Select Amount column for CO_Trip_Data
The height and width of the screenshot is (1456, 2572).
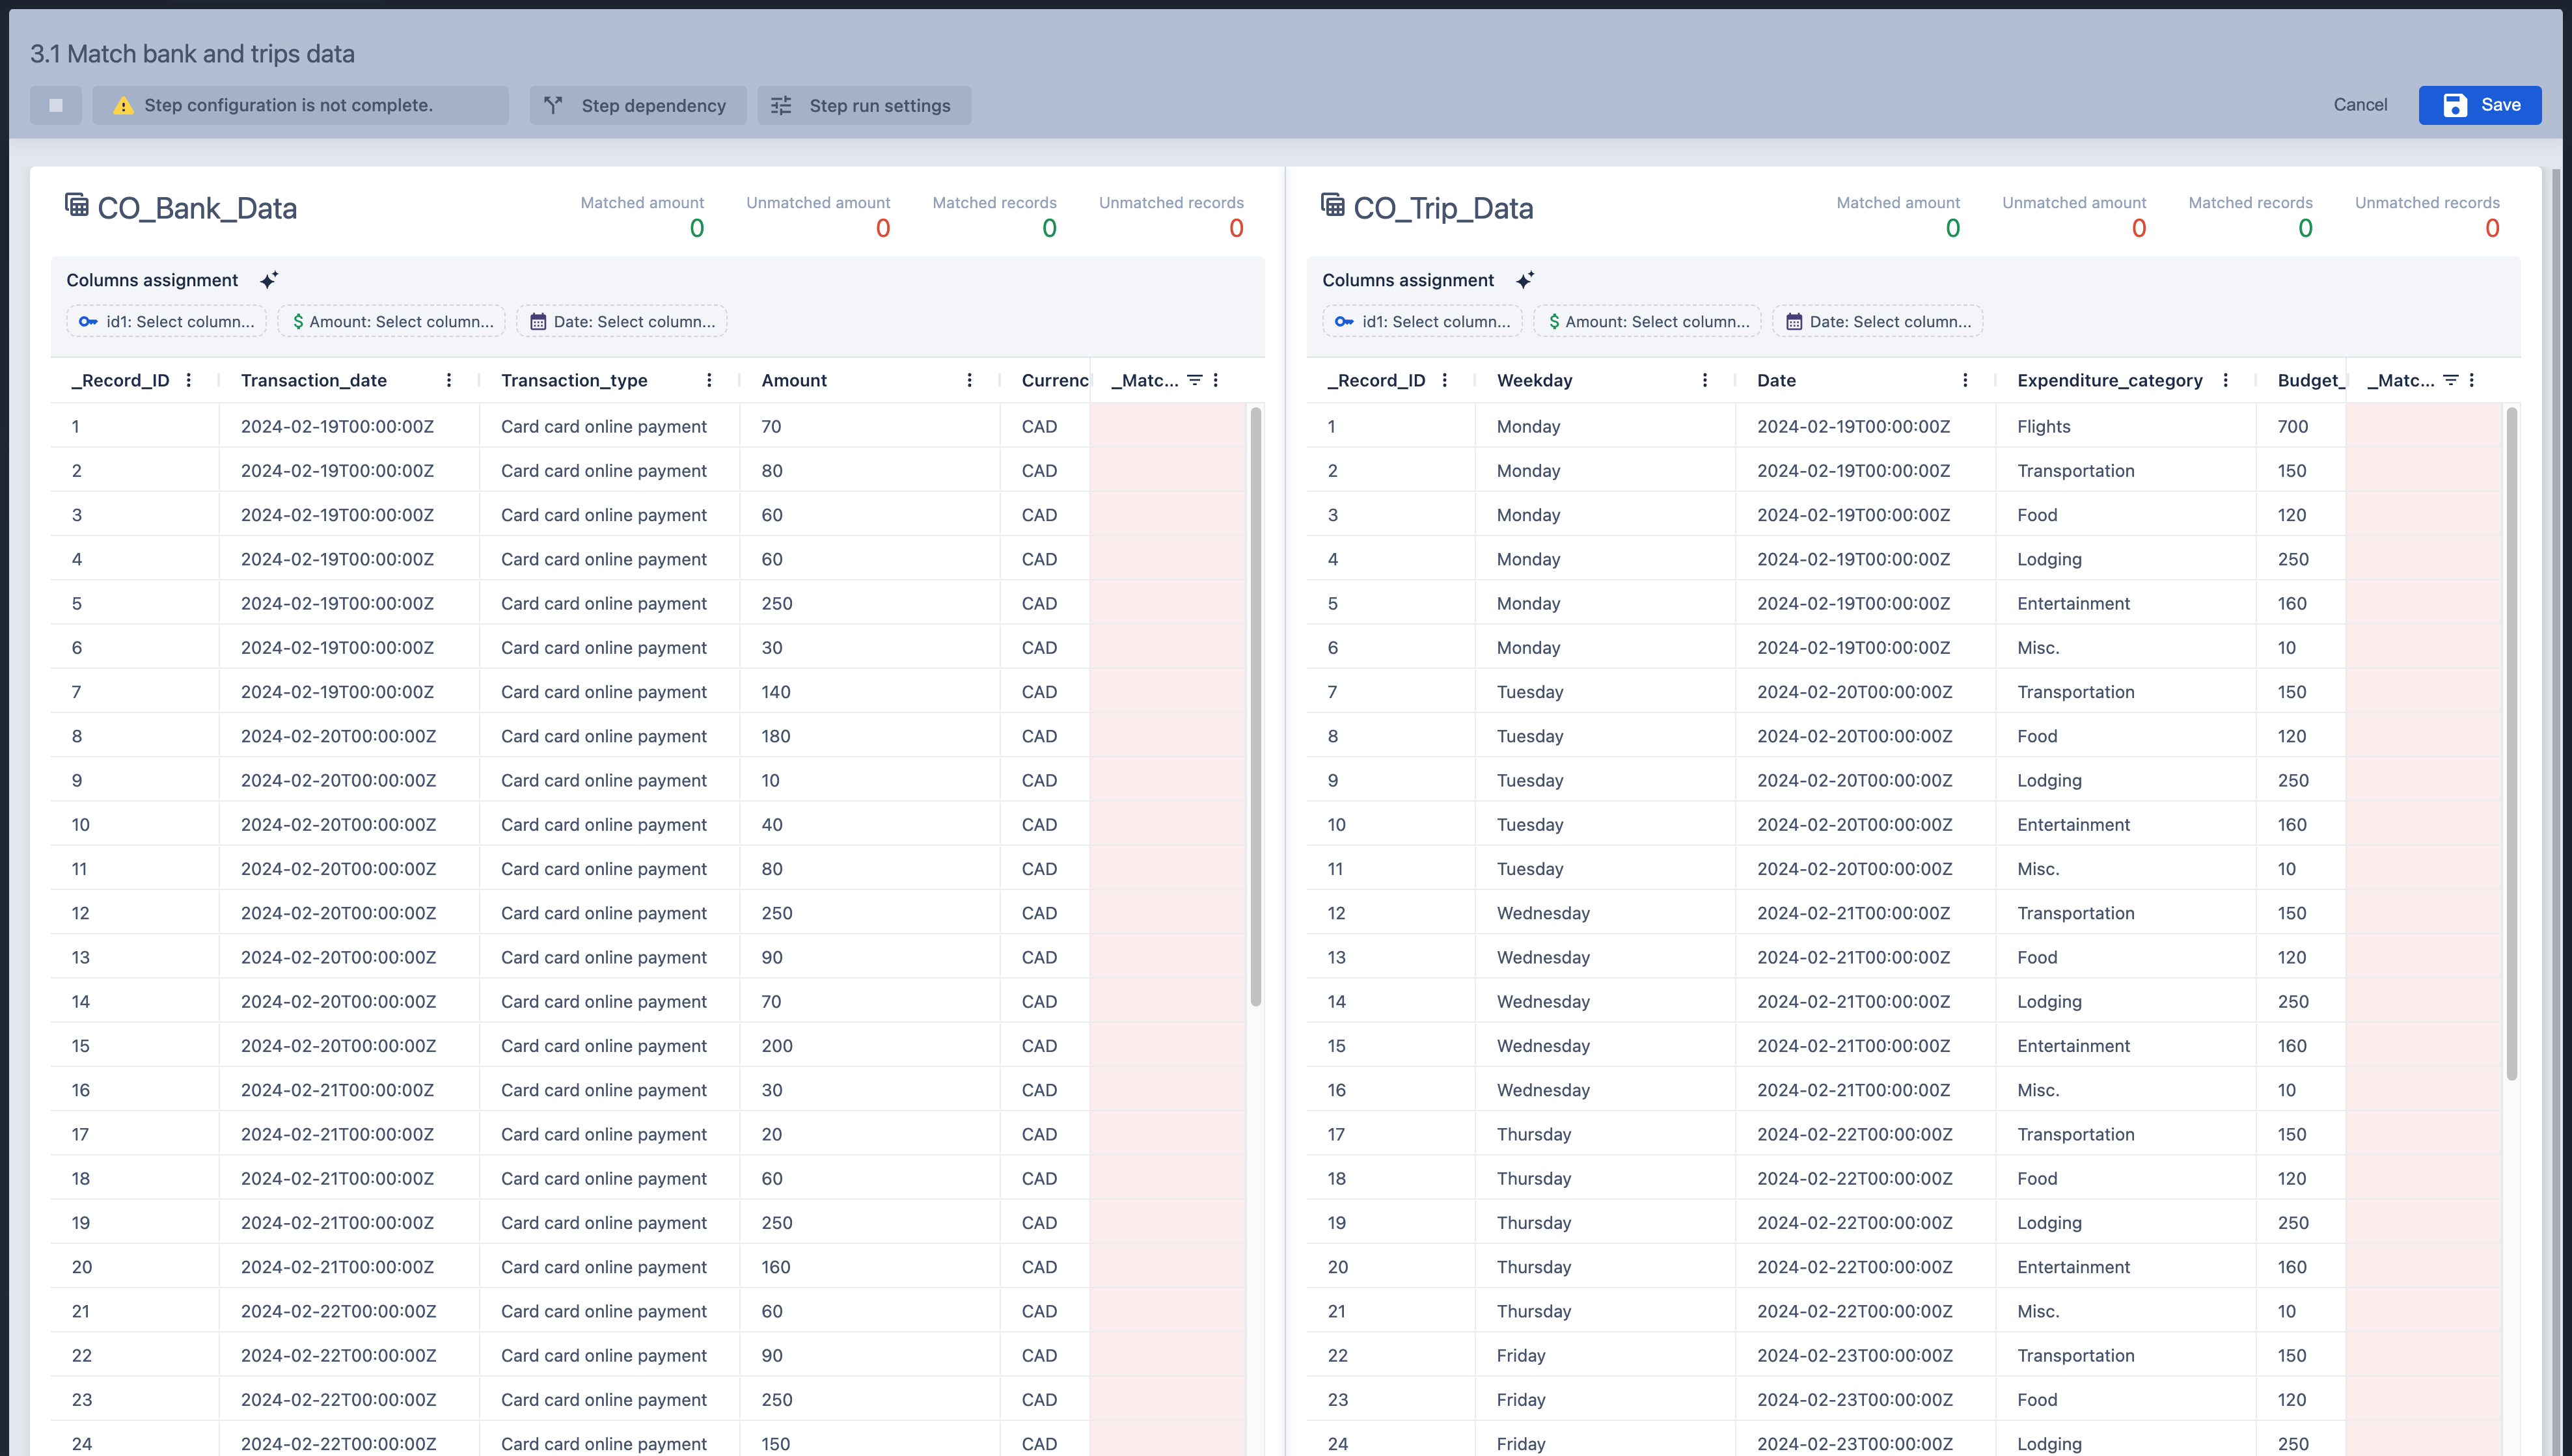[1648, 321]
